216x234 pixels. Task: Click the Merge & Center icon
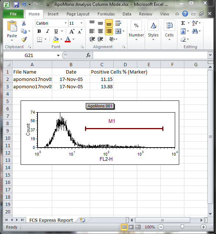click(x=118, y=31)
